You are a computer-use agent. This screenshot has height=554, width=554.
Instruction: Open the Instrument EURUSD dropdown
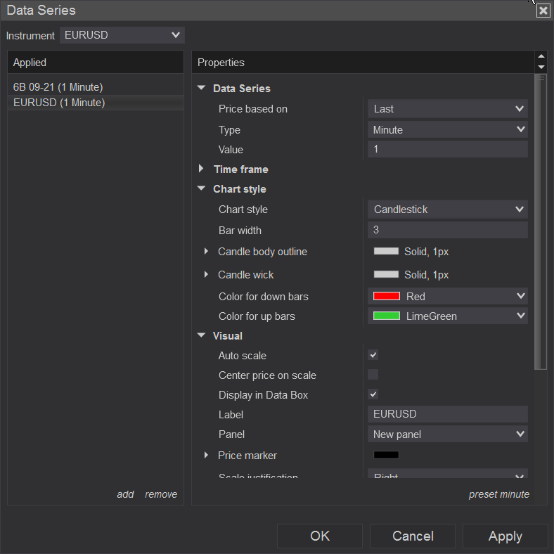(122, 34)
